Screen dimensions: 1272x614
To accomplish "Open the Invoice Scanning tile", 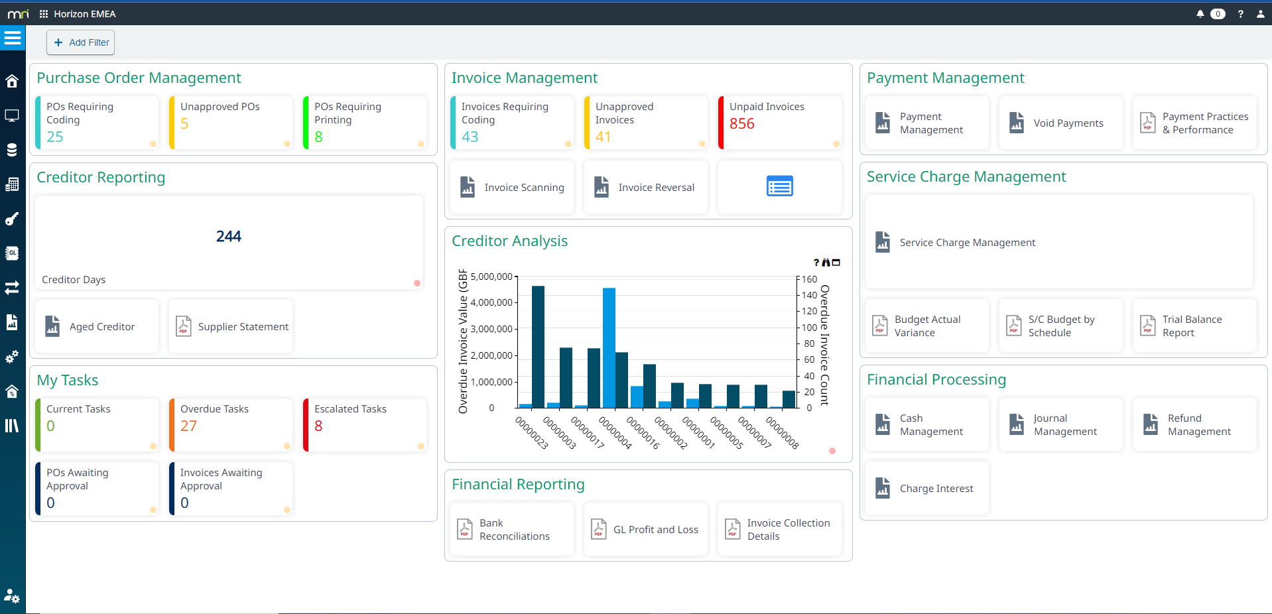I will click(x=511, y=187).
